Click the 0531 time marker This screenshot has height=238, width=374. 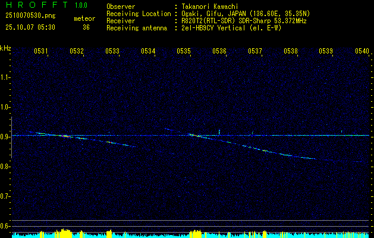42,52
